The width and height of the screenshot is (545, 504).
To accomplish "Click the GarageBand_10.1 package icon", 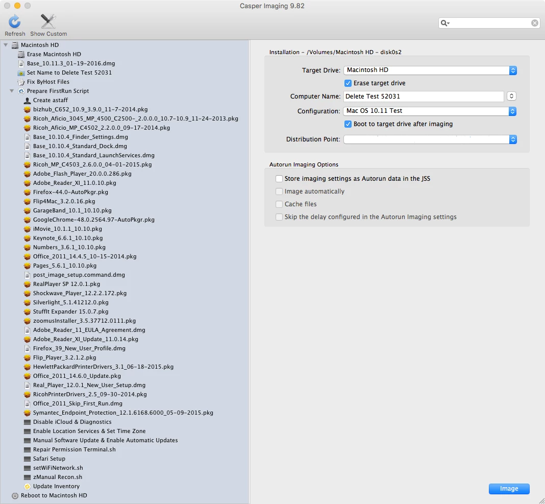I will 27,211.
